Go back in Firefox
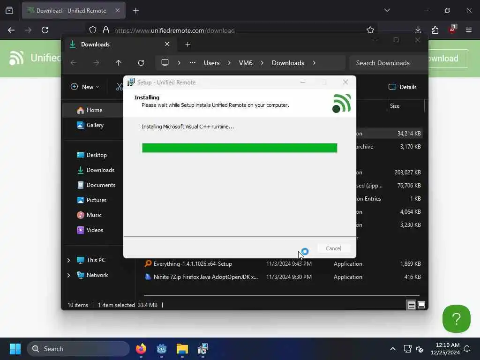This screenshot has width=480, height=360. click(11, 30)
